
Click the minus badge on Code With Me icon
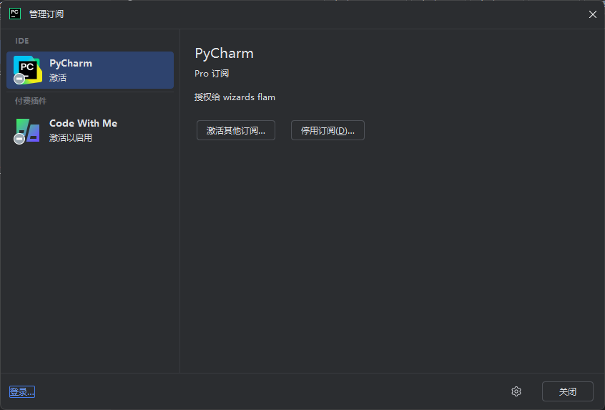(19, 139)
